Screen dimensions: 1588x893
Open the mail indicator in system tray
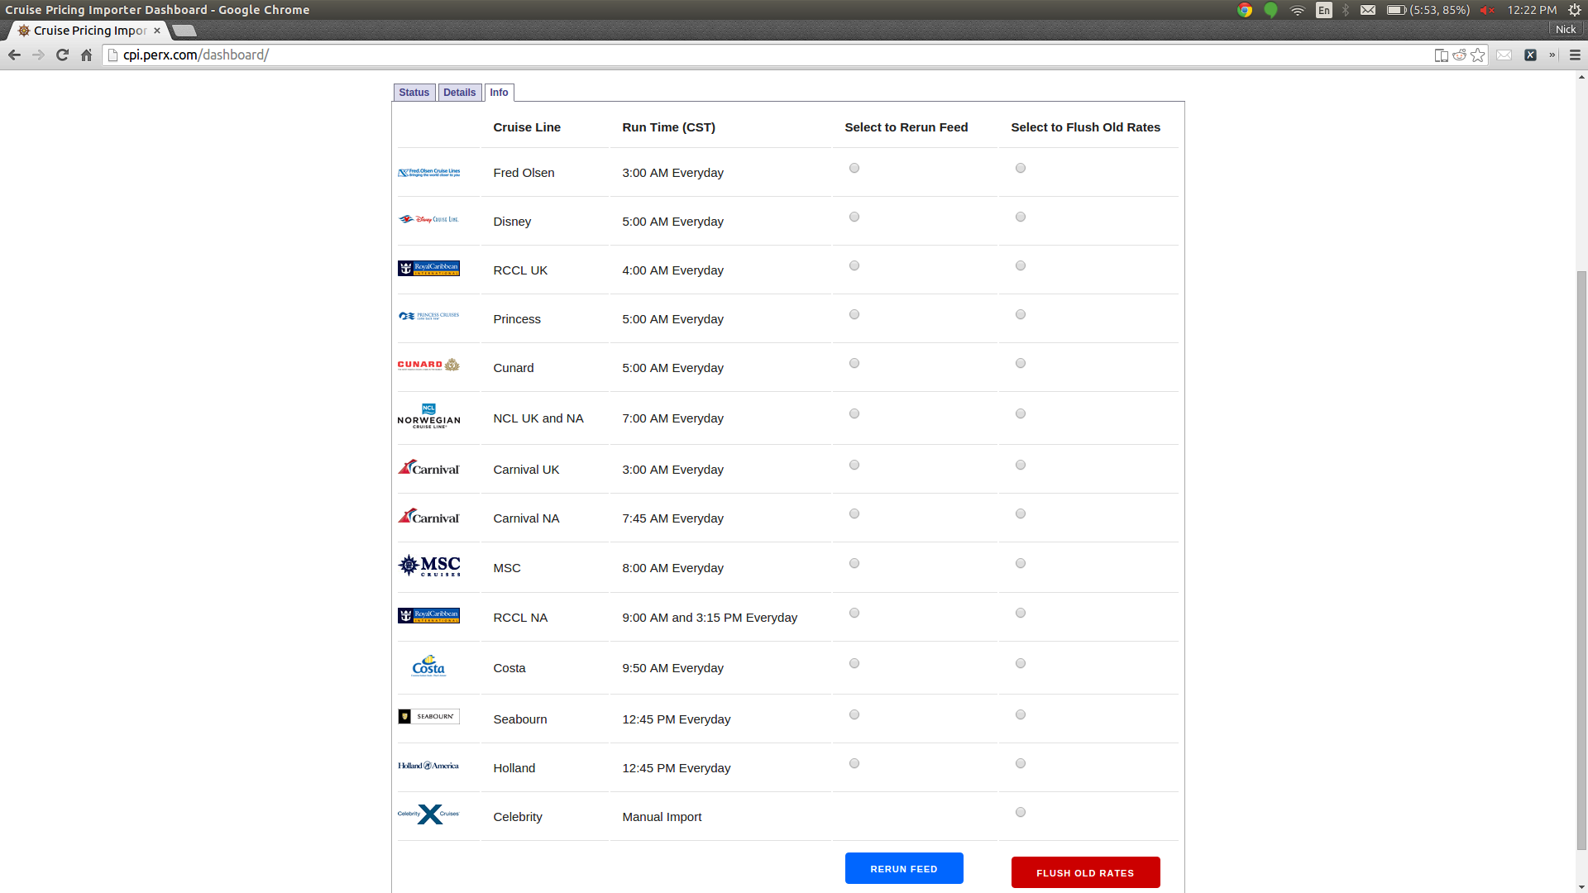(1368, 10)
